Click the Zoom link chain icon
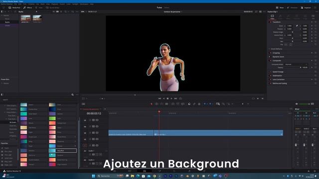The height and width of the screenshot is (179, 319). [297, 26]
